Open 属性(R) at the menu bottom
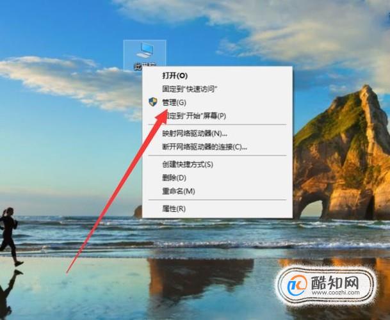 point(174,209)
